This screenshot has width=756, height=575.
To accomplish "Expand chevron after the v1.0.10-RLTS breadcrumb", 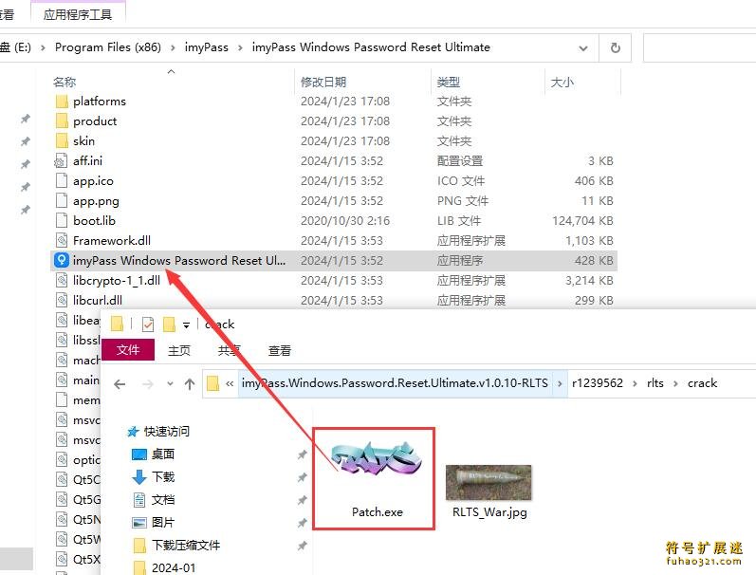I will 560,383.
